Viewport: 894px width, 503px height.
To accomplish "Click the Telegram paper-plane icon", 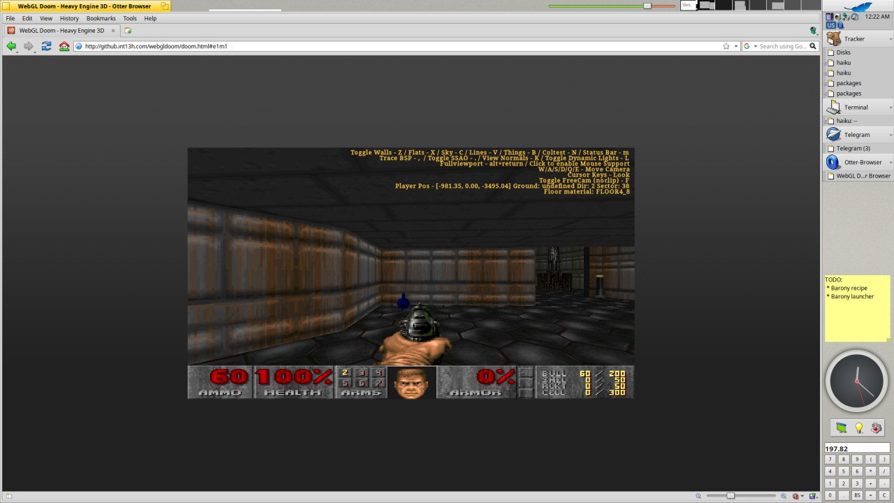I will [833, 134].
